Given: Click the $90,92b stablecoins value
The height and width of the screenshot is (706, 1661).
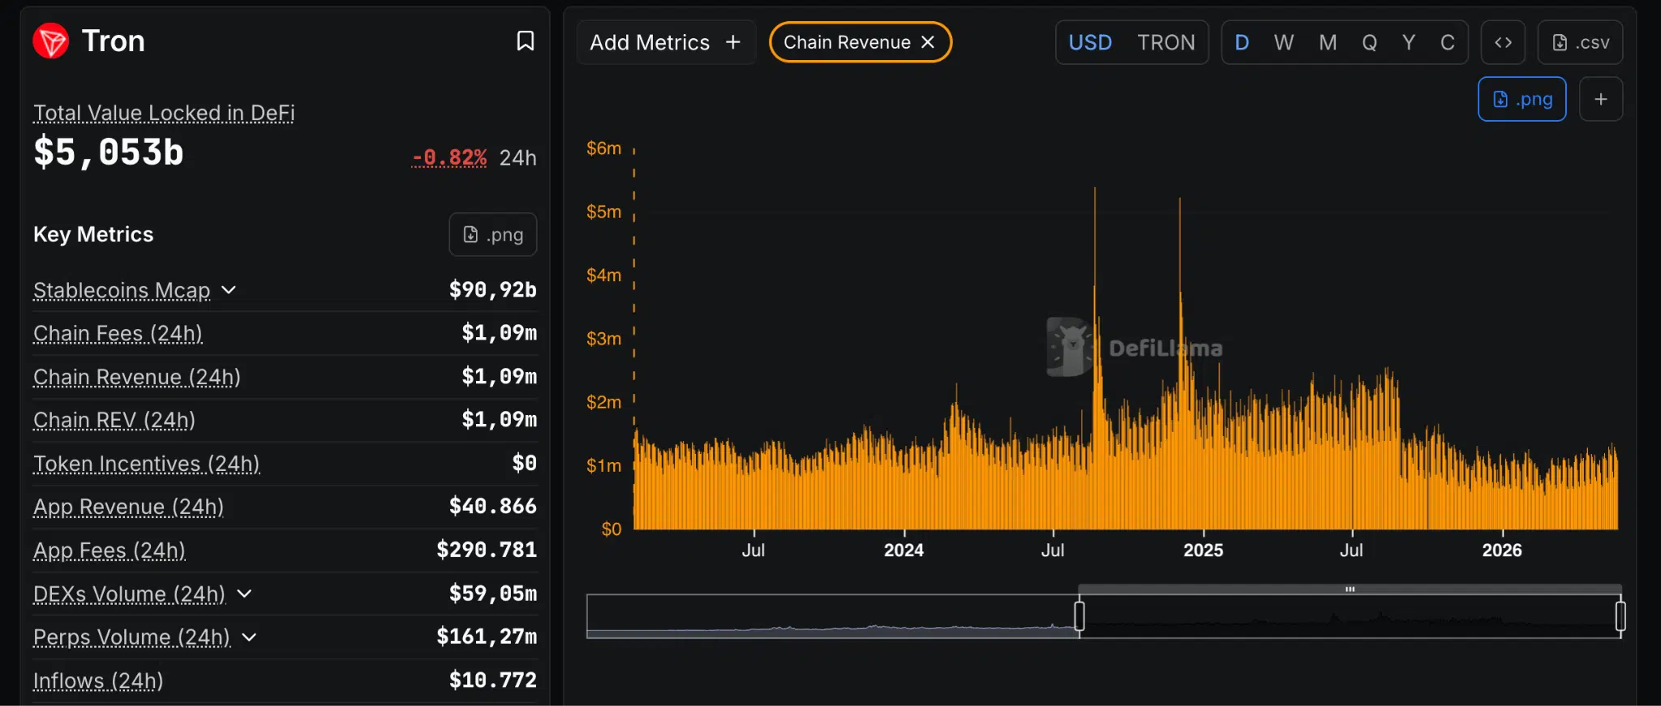Looking at the screenshot, I should pos(493,290).
